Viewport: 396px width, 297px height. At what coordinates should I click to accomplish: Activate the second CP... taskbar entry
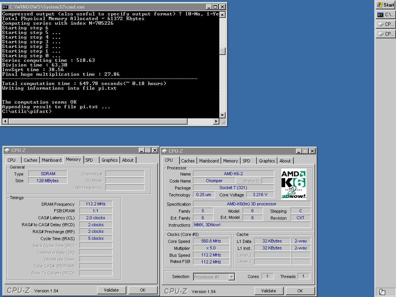[386, 34]
